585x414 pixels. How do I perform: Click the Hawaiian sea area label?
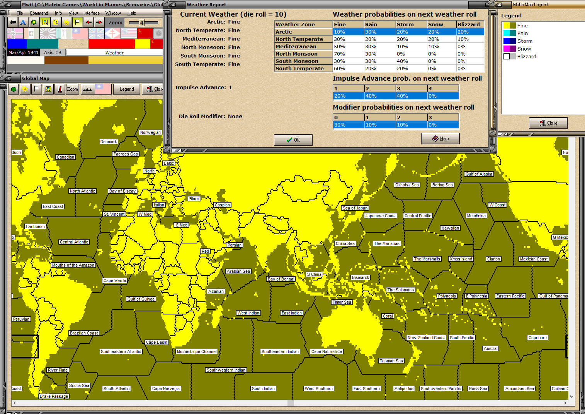click(450, 228)
